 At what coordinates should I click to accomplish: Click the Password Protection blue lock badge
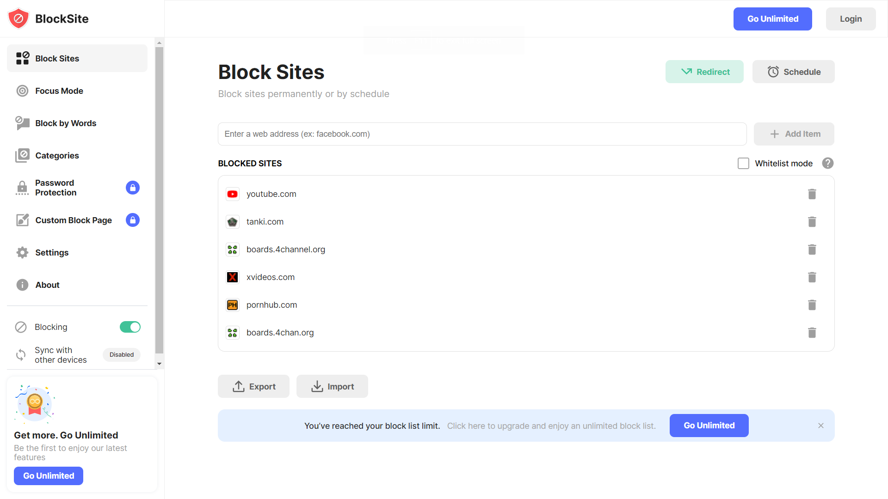[x=133, y=188]
